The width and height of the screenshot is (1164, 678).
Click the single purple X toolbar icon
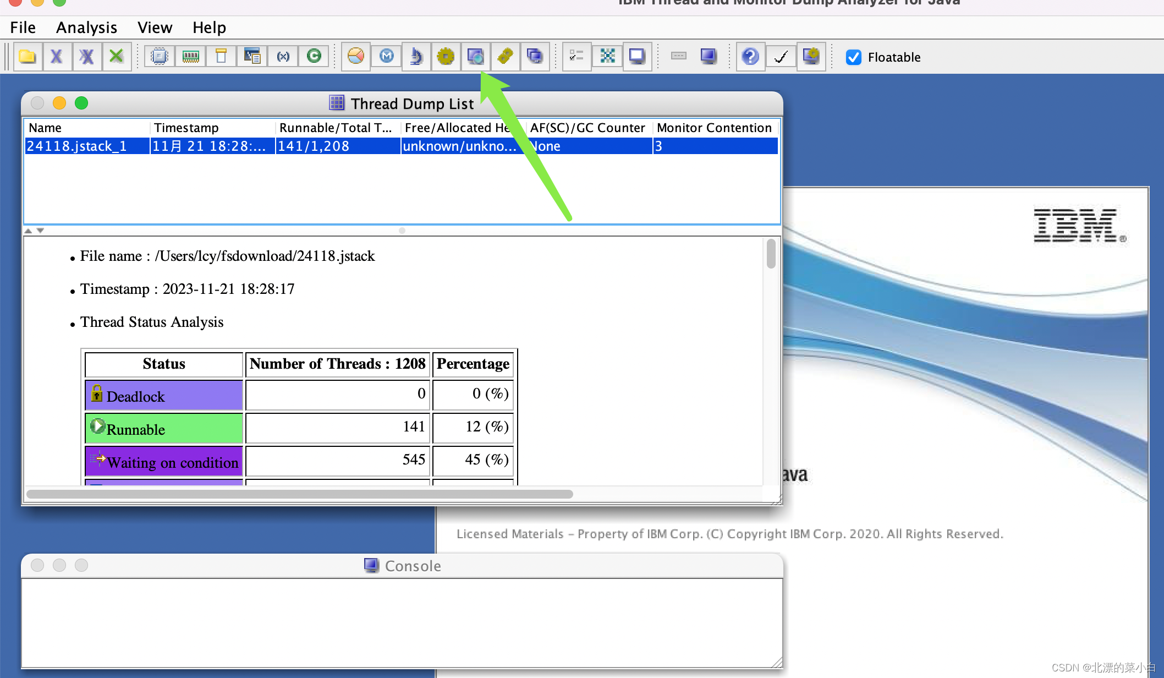coord(57,56)
